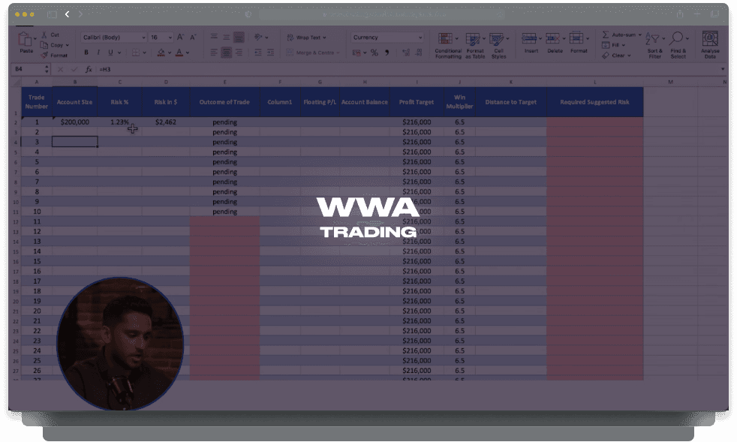Toggle Underline formatting
The height and width of the screenshot is (442, 737).
[110, 53]
